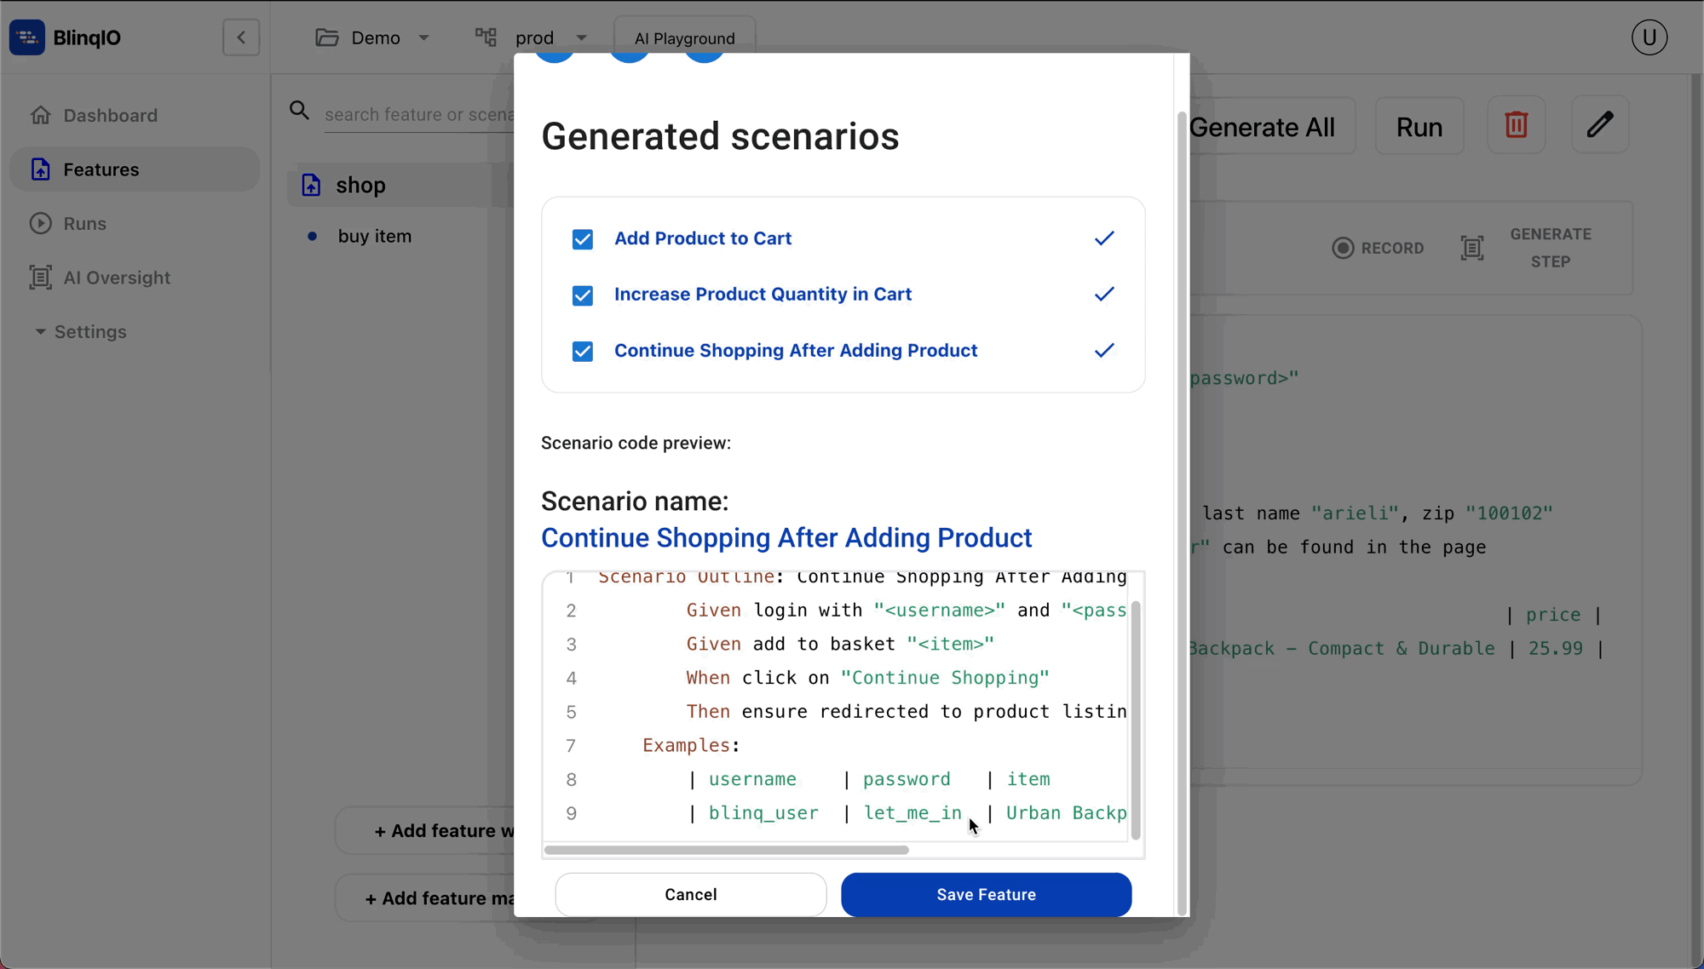The width and height of the screenshot is (1704, 969).
Task: Open the Dashboard page
Action: pyautogui.click(x=135, y=115)
